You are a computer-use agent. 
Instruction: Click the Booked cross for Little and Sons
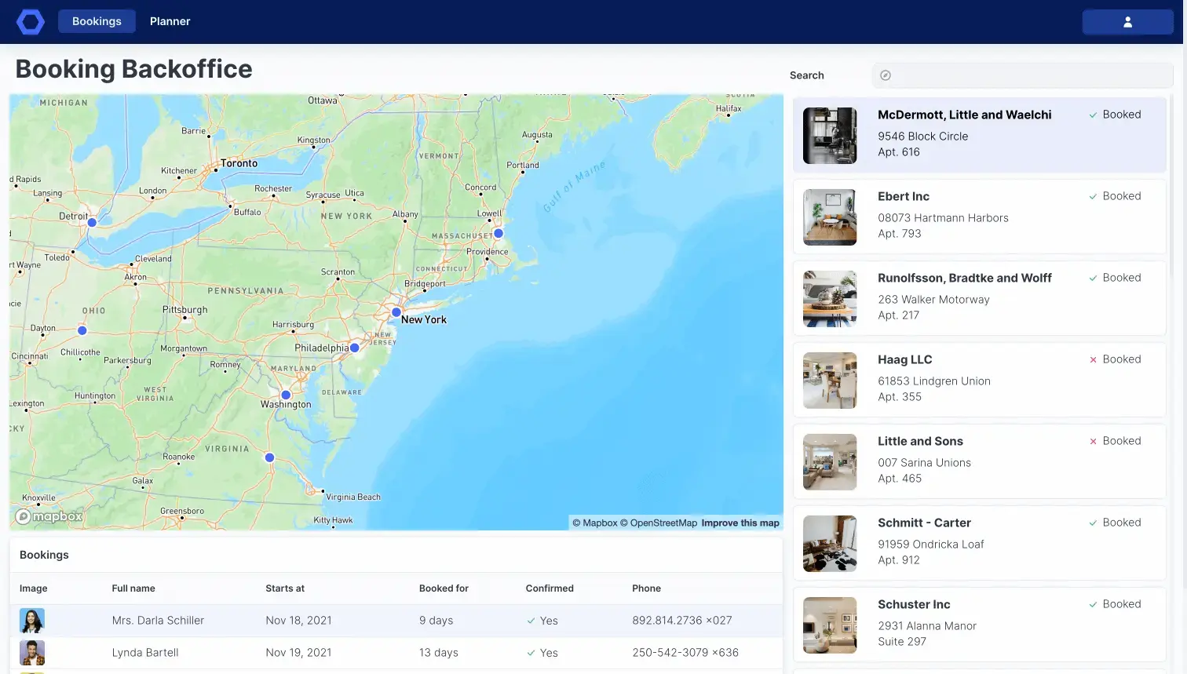coord(1093,442)
